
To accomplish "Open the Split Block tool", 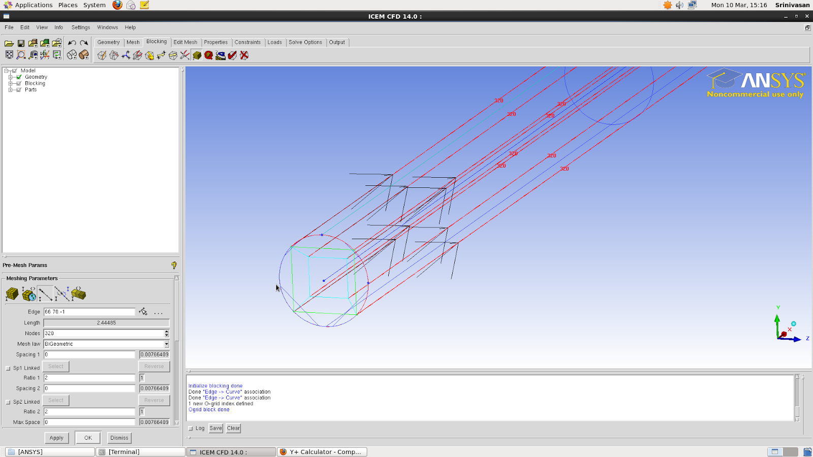I will click(113, 55).
